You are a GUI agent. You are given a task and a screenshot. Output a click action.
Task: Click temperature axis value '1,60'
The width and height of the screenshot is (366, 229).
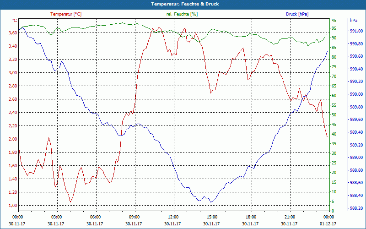click(13, 166)
